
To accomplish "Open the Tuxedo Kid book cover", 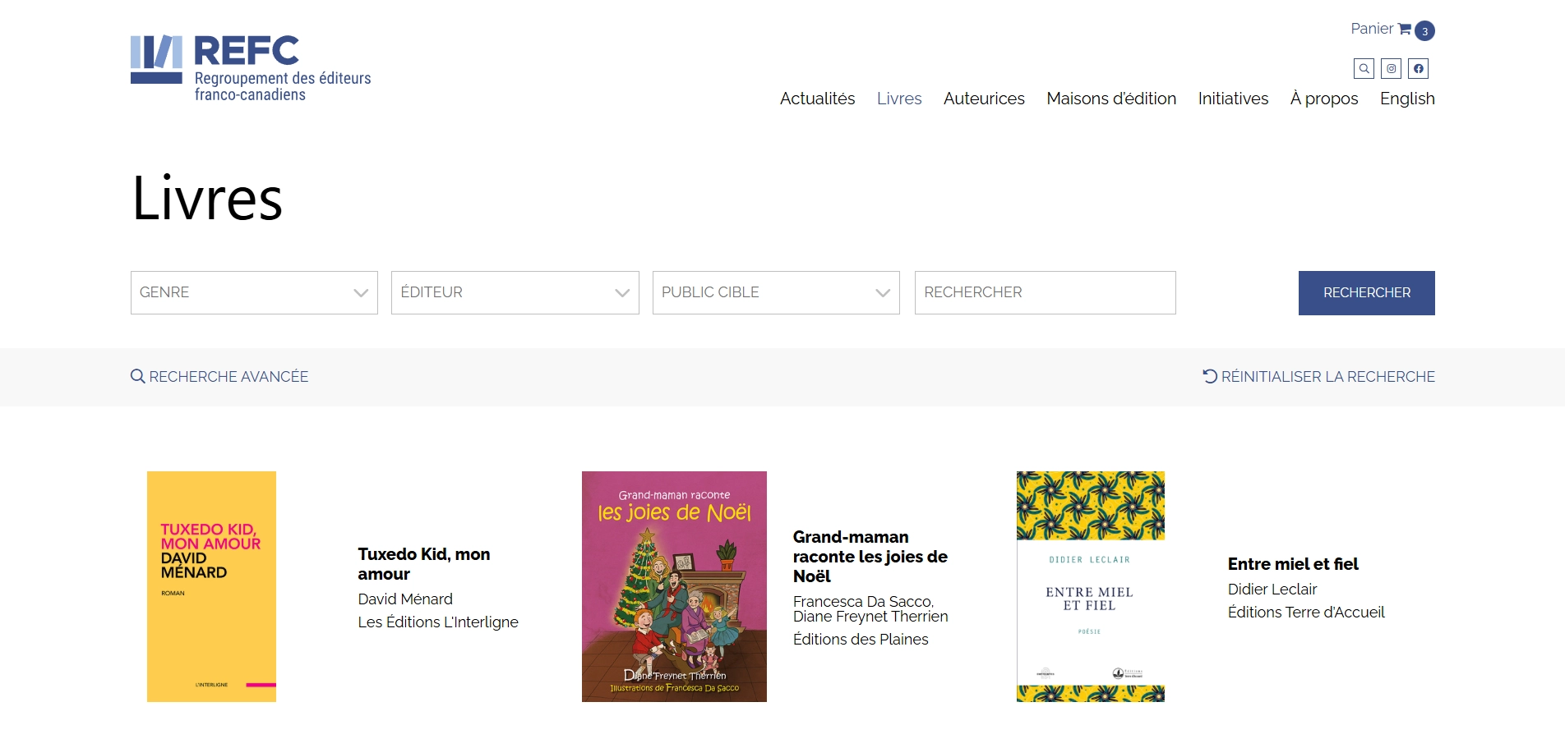I will pyautogui.click(x=211, y=586).
